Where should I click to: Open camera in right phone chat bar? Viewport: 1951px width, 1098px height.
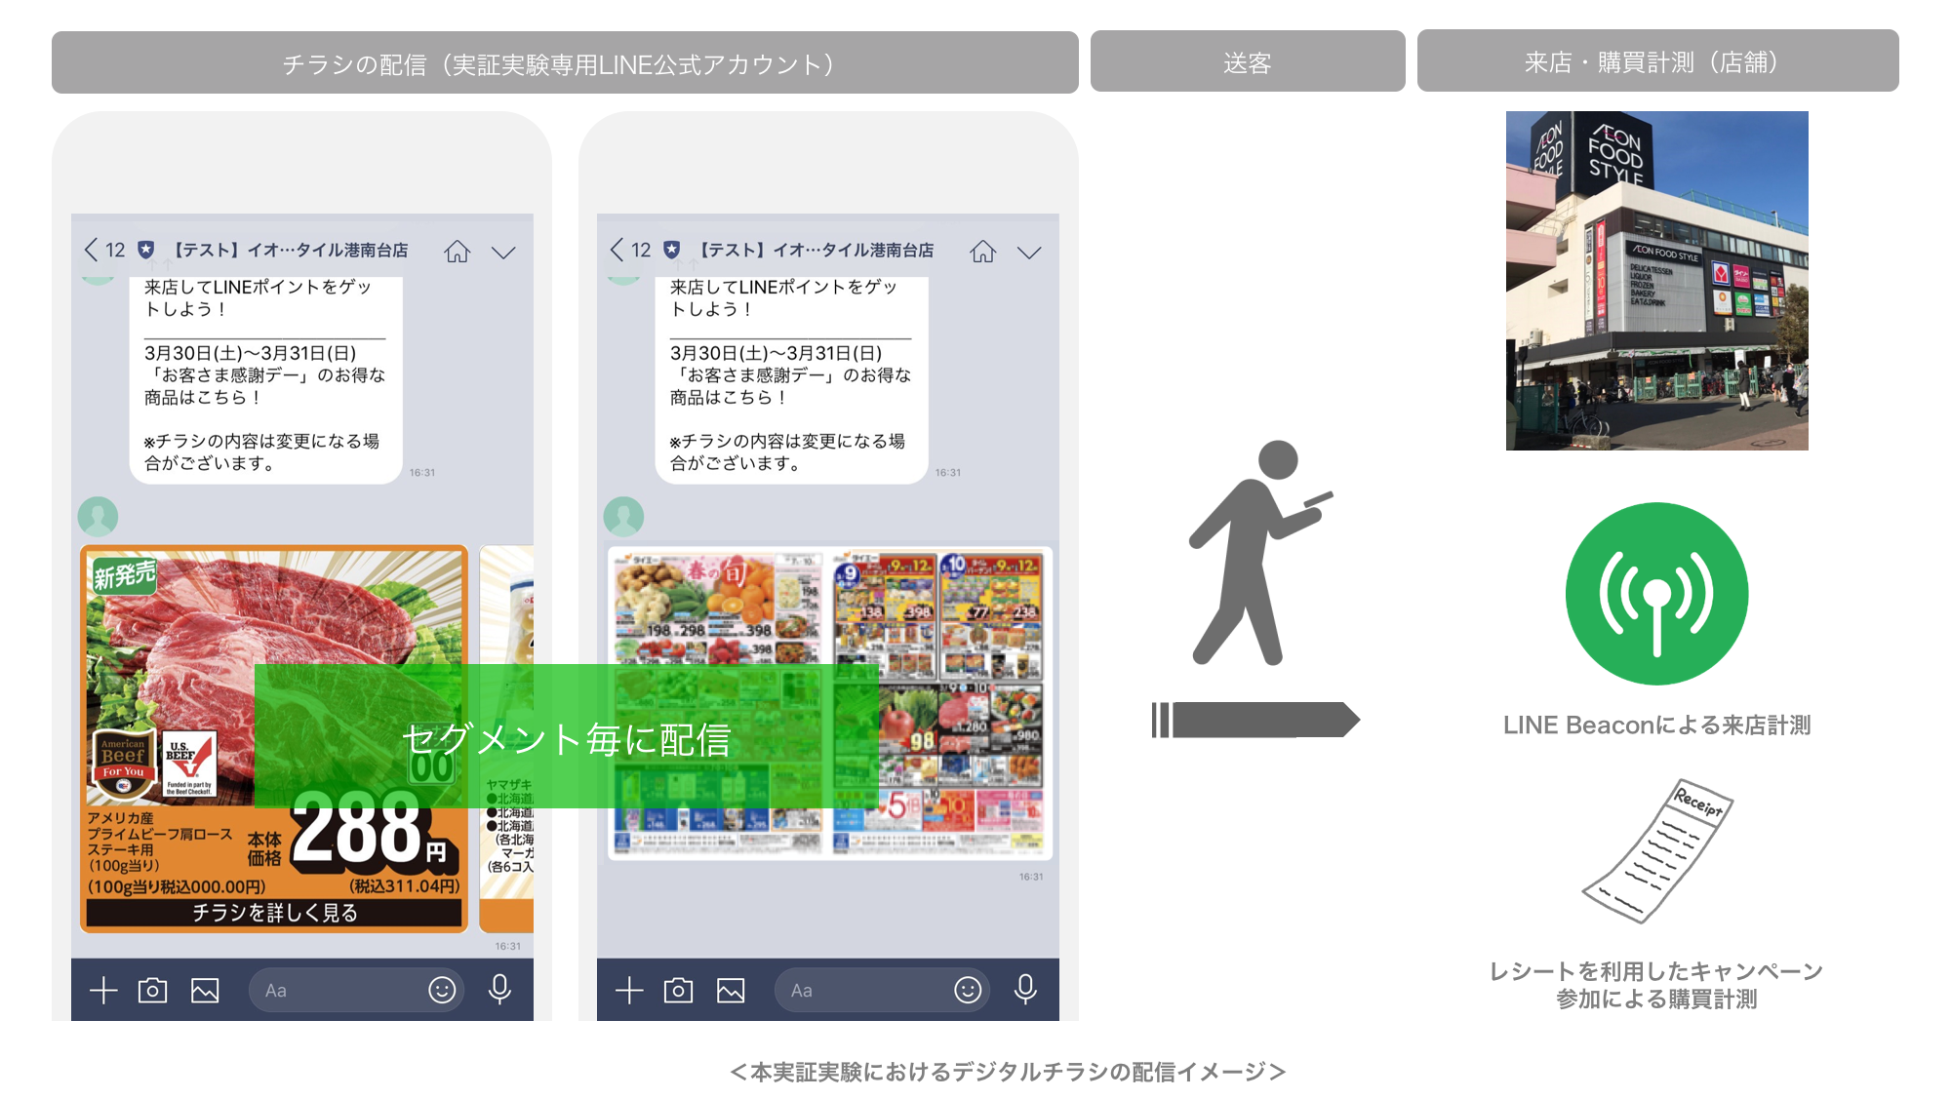click(678, 991)
